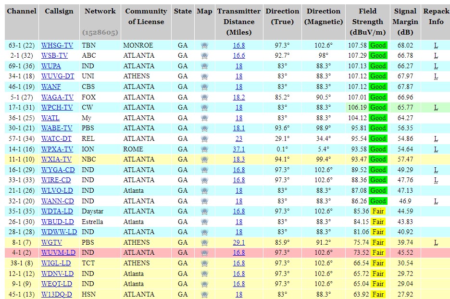The image size is (450, 299).
Task: Click the Transmitter Distance column header
Action: (x=239, y=22)
